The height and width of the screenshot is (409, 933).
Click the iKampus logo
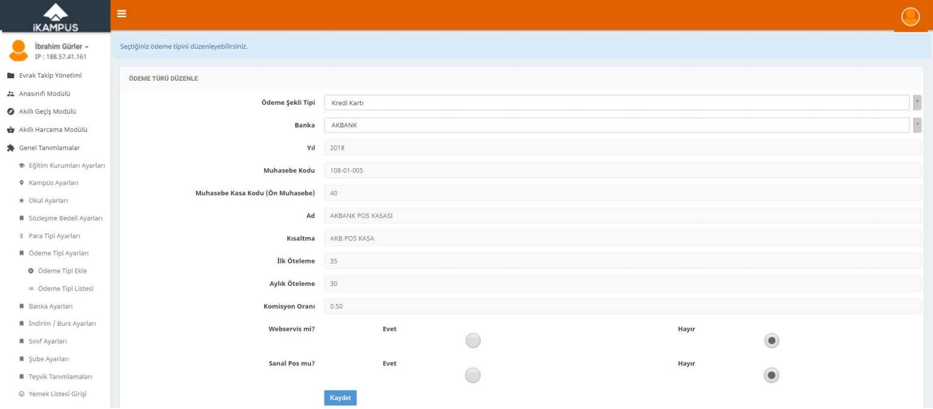tap(55, 17)
